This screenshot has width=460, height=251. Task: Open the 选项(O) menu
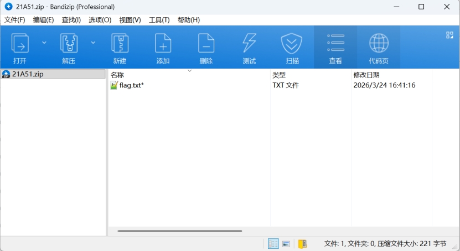(100, 20)
